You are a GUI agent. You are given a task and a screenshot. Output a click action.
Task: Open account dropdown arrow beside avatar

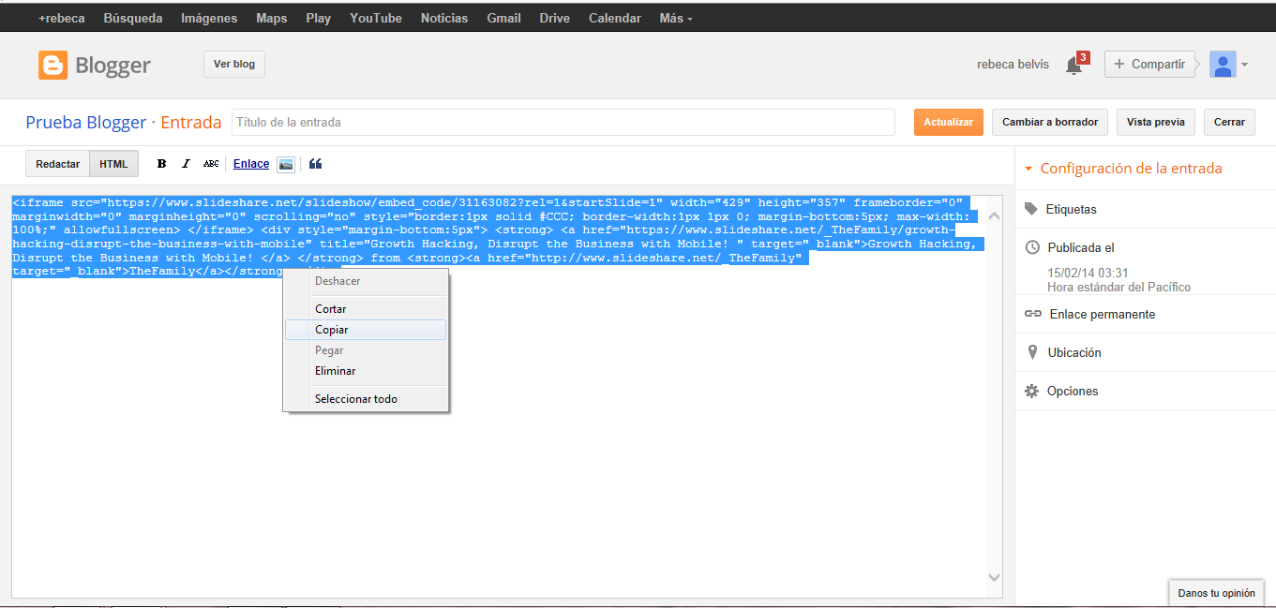point(1244,65)
